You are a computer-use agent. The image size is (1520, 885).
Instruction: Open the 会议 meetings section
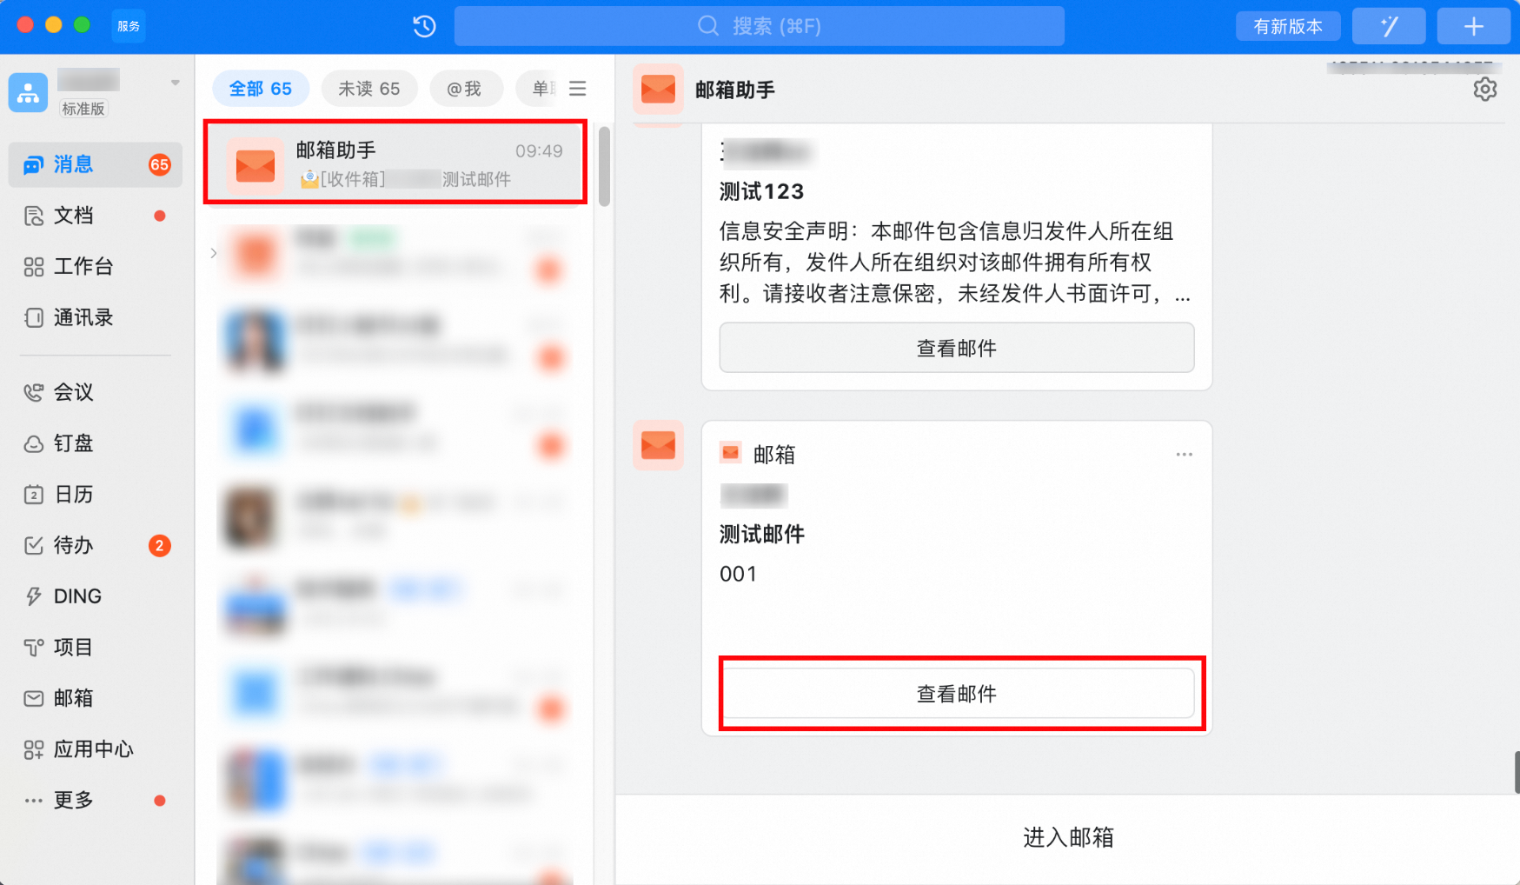tap(73, 392)
